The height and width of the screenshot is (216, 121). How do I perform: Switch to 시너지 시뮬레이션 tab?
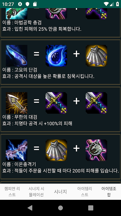pos(36,192)
